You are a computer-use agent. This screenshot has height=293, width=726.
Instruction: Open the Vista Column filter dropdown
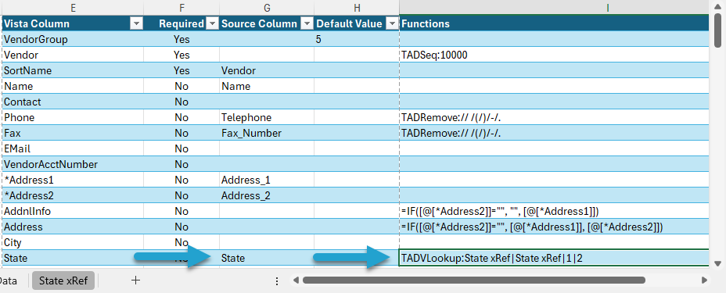coord(137,24)
